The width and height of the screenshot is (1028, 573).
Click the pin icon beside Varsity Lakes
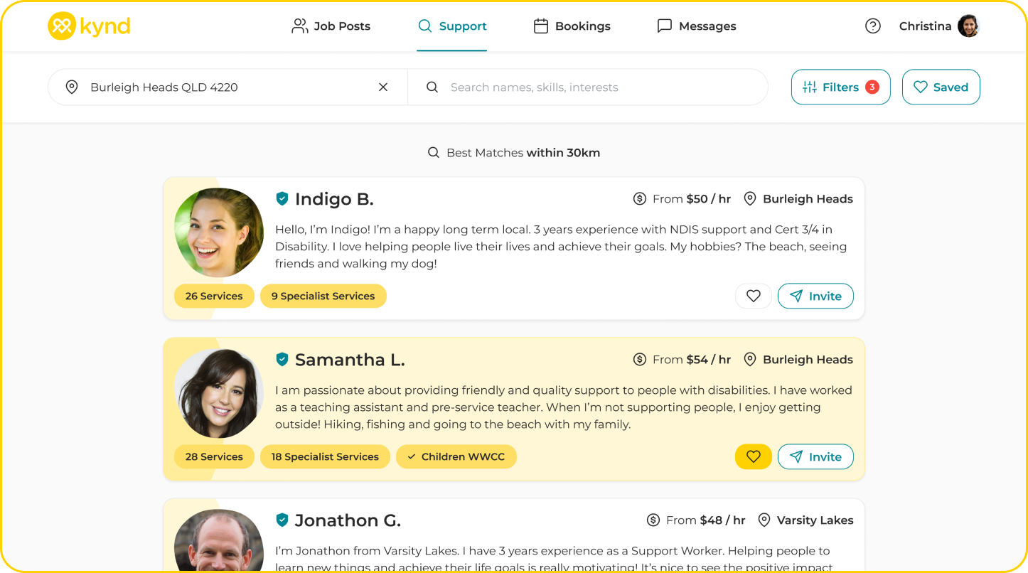tap(764, 520)
